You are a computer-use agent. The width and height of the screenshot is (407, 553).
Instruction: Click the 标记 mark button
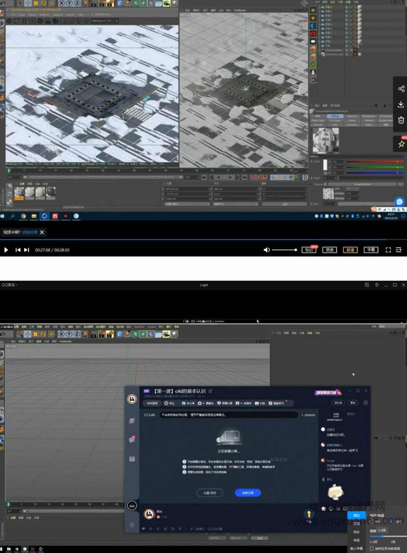(x=309, y=250)
